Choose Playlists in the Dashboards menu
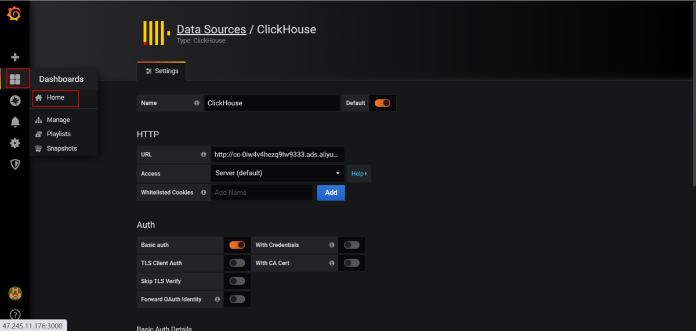The width and height of the screenshot is (696, 331). click(x=59, y=134)
